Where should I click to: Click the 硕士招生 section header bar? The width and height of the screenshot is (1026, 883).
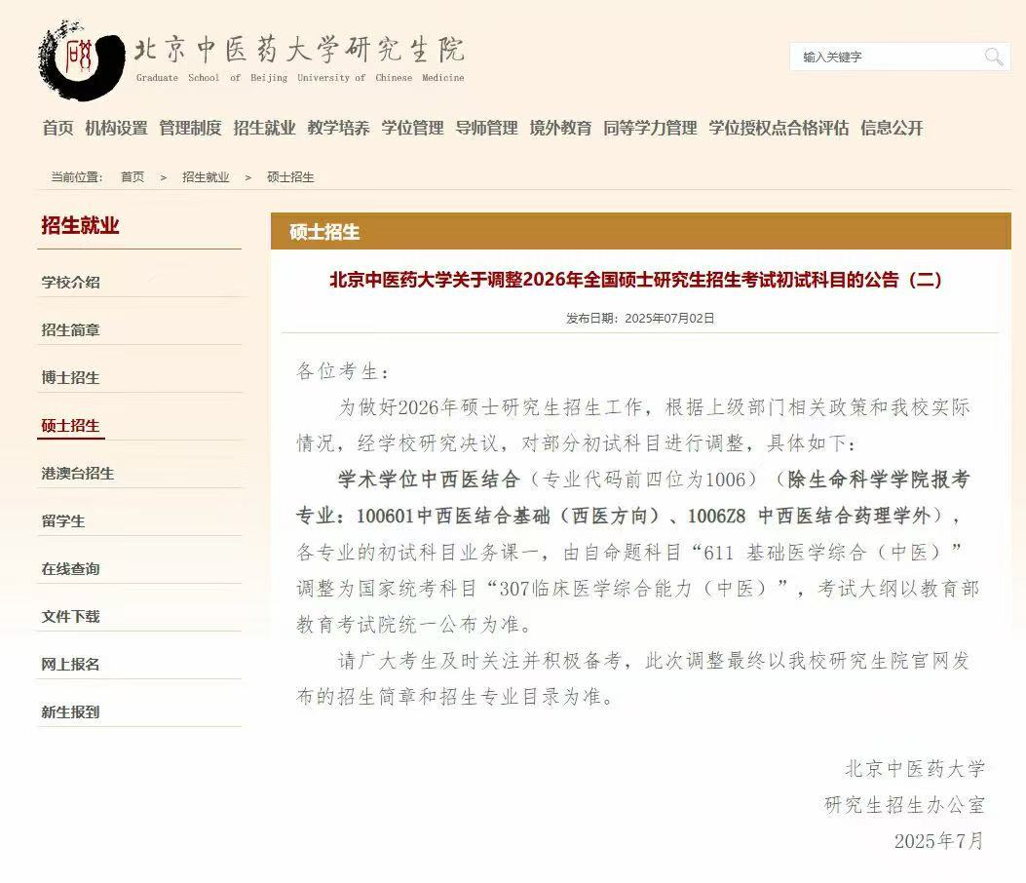coord(640,231)
